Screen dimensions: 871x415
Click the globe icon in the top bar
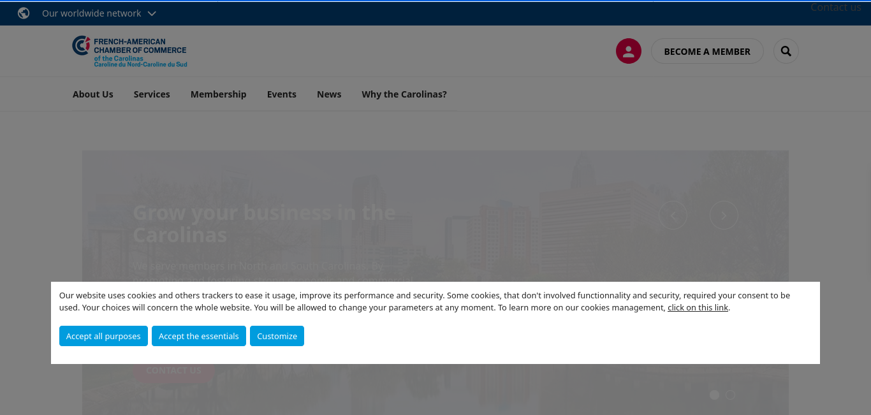click(x=24, y=13)
